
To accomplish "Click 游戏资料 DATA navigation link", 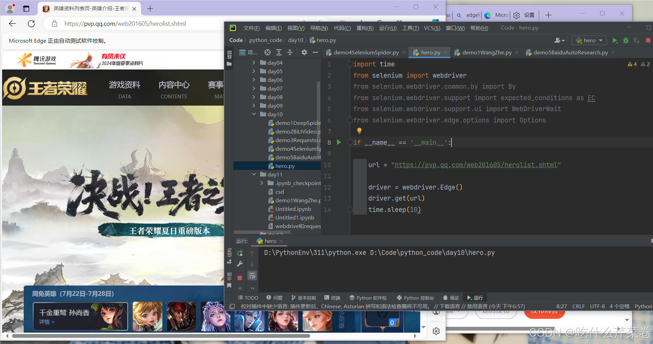I will pyautogui.click(x=124, y=89).
